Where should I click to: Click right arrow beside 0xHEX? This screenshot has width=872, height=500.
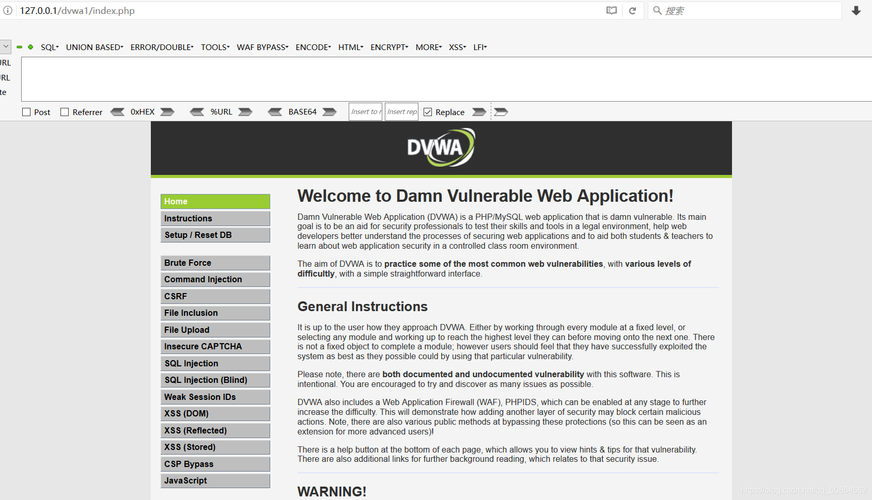167,112
